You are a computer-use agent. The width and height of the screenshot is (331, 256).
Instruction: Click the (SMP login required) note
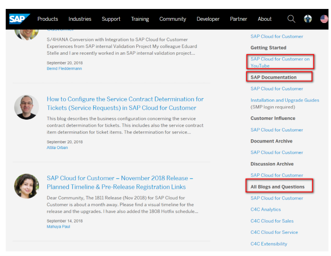(x=273, y=107)
